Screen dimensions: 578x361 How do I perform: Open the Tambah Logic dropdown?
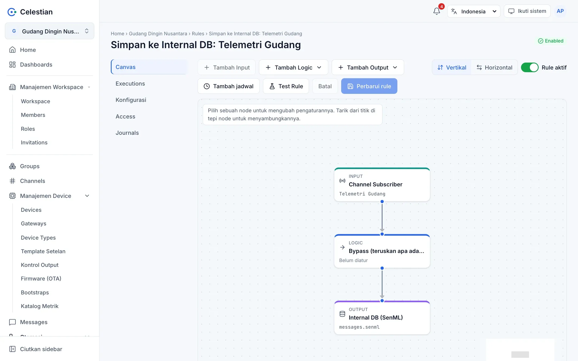(293, 67)
